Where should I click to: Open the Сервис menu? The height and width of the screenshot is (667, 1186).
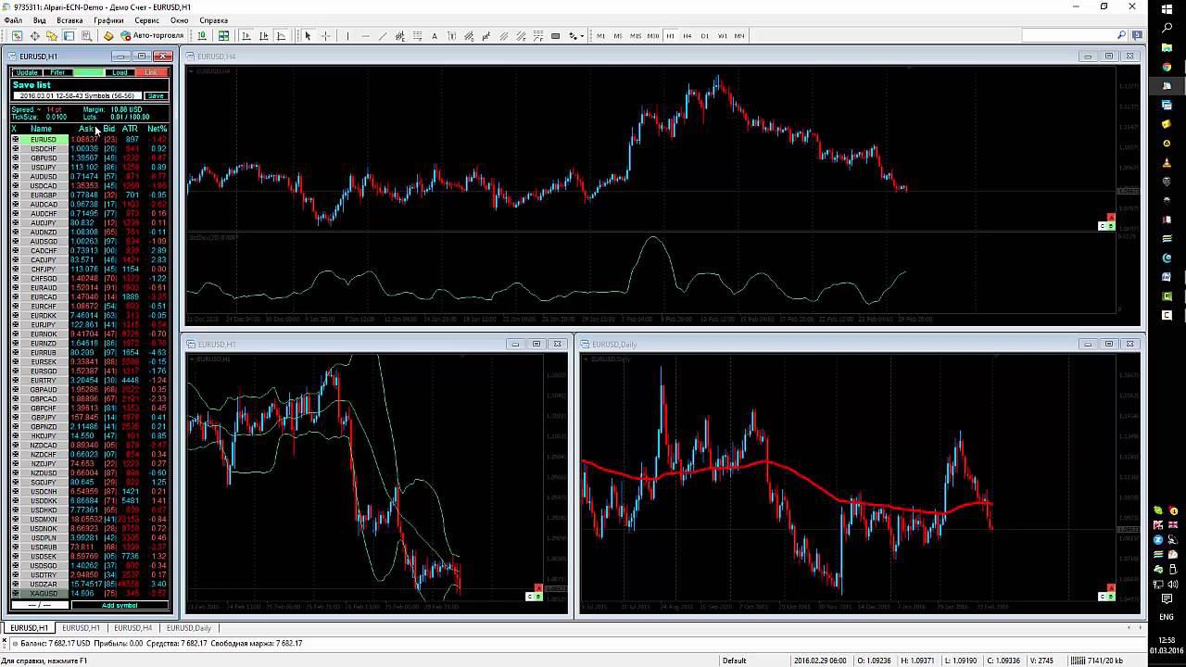coord(146,20)
